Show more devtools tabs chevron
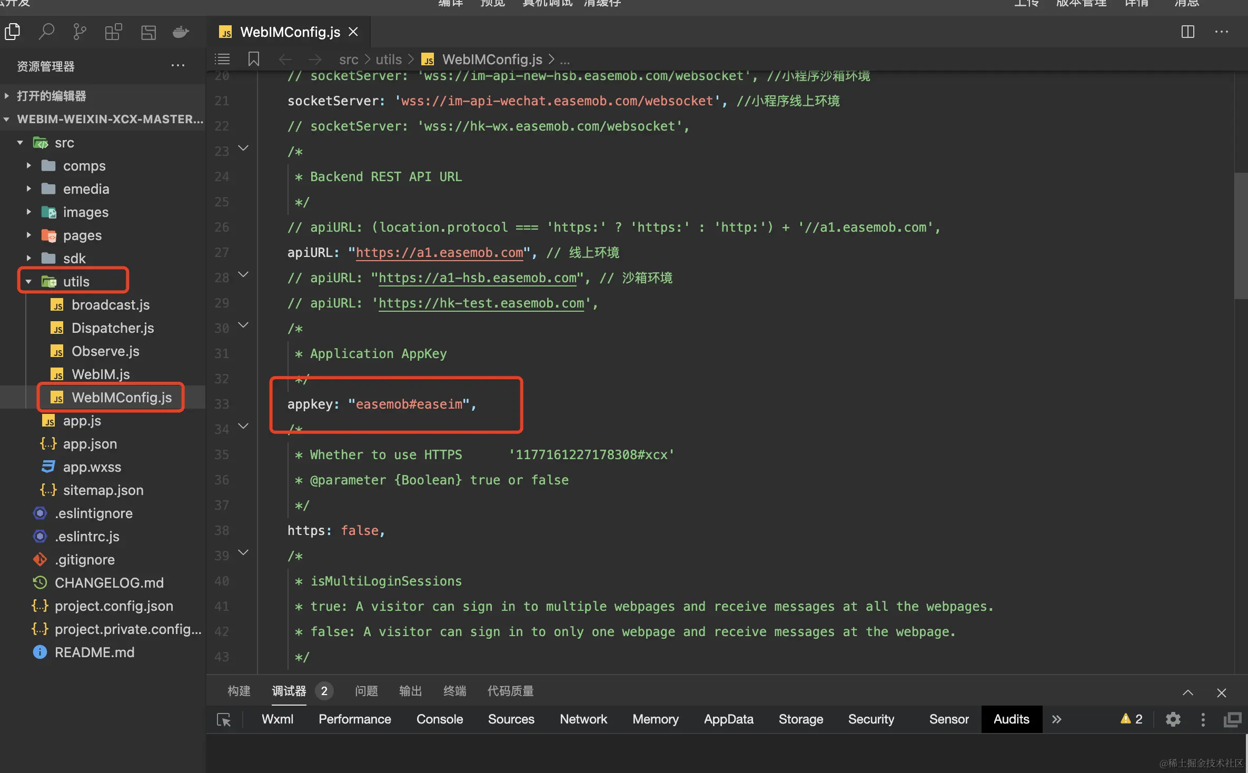Viewport: 1248px width, 773px height. point(1057,719)
